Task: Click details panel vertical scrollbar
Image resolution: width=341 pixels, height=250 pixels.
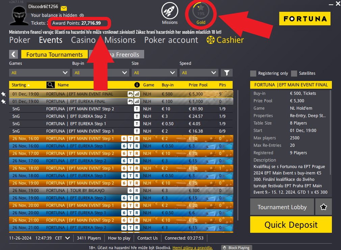Action: [x=331, y=133]
